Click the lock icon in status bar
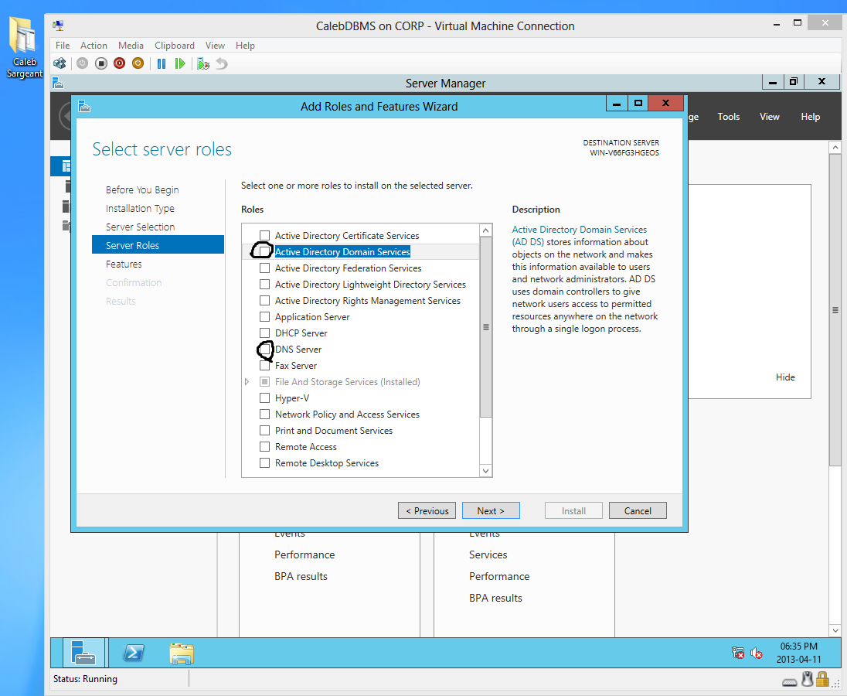Viewport: 847px width, 696px height. (x=822, y=679)
